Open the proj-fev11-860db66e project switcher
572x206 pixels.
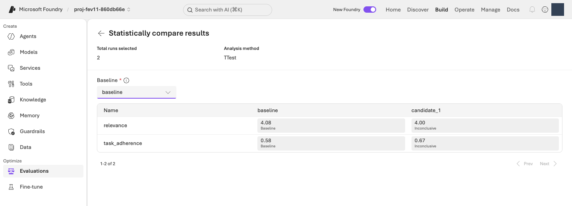pos(102,10)
